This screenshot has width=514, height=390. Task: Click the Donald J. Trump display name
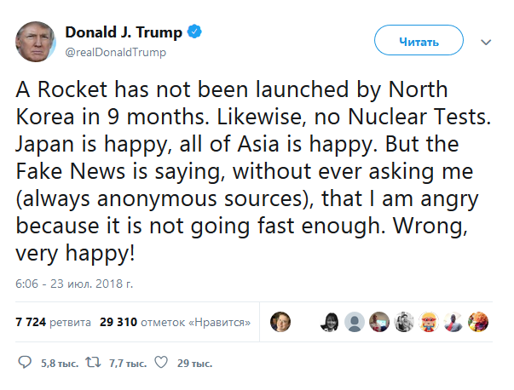coord(124,33)
